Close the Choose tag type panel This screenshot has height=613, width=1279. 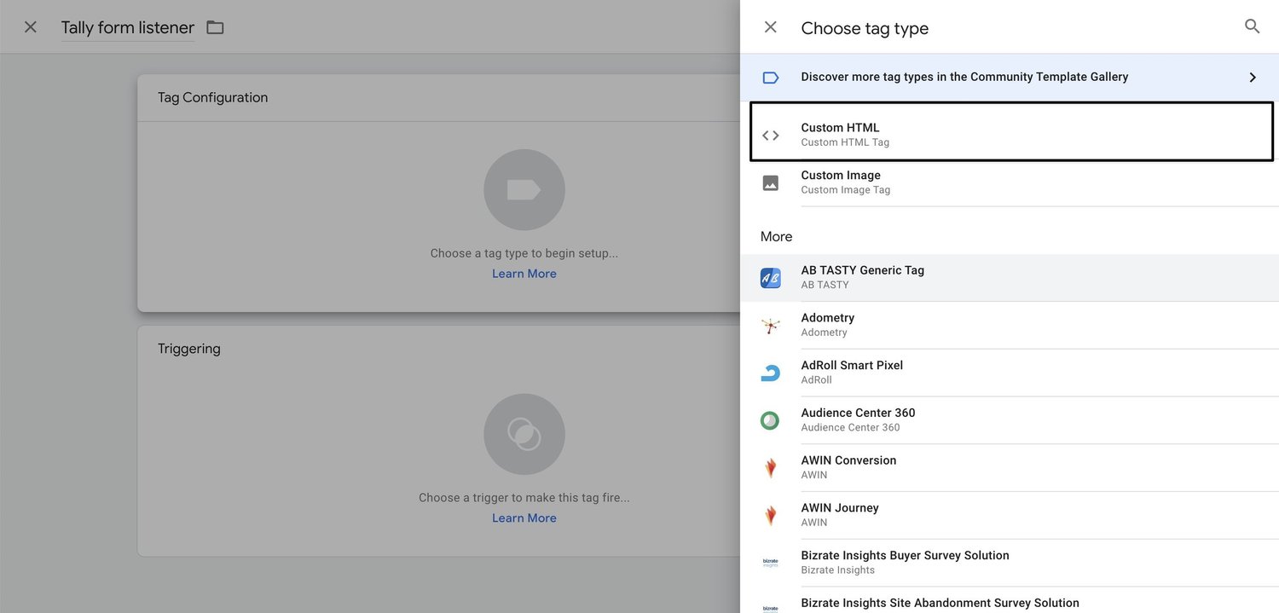click(770, 27)
